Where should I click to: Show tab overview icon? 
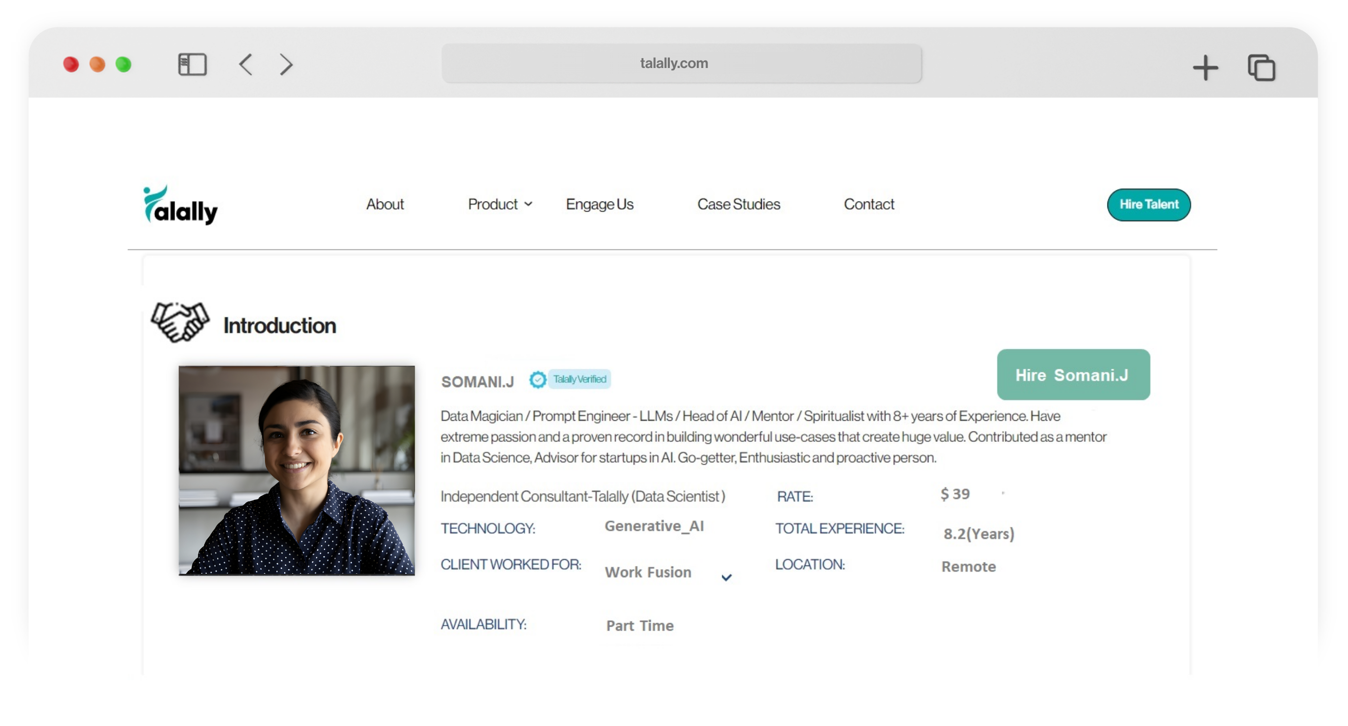click(1261, 68)
